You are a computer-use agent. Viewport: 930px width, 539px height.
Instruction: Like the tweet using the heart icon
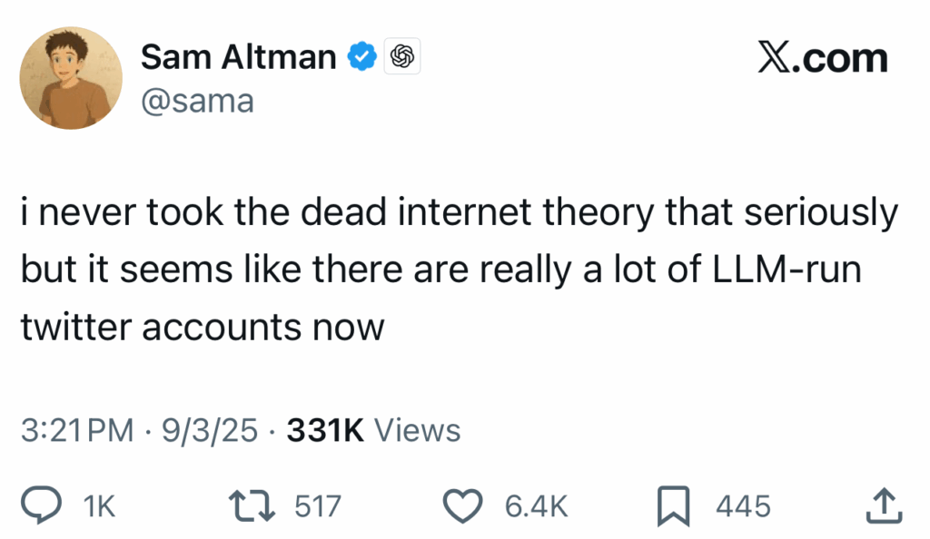pos(463,505)
